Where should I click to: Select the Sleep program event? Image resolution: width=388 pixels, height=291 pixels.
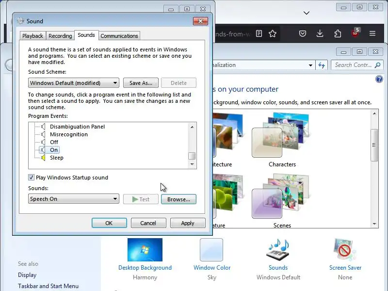point(56,158)
